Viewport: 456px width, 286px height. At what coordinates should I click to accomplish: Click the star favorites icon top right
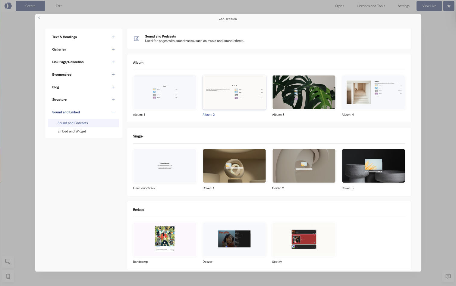coord(448,6)
